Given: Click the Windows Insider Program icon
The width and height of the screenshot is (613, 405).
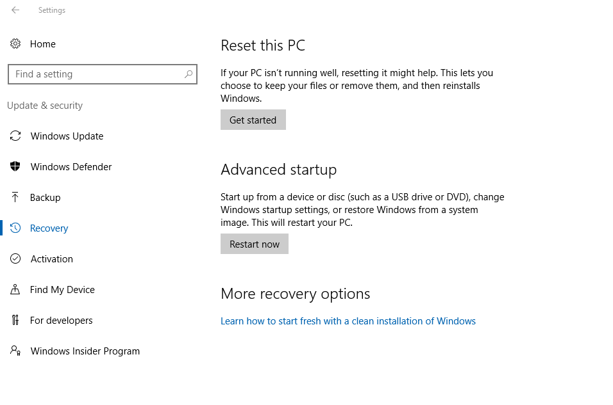Looking at the screenshot, I should [15, 351].
